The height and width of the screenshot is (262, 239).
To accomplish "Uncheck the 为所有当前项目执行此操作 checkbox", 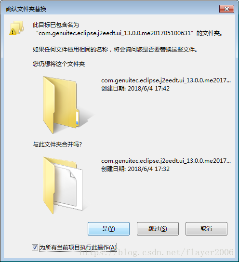I will click(35, 247).
